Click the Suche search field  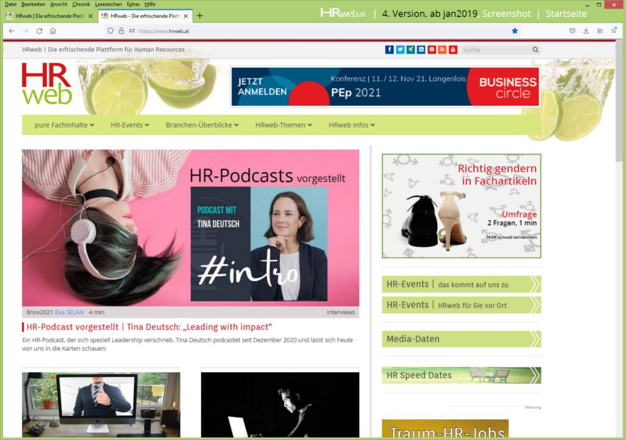(x=495, y=50)
